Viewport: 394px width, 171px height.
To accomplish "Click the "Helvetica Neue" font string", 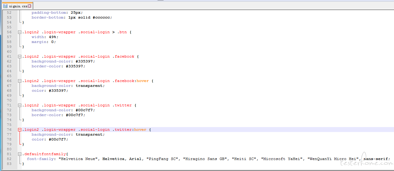I will 78,159.
